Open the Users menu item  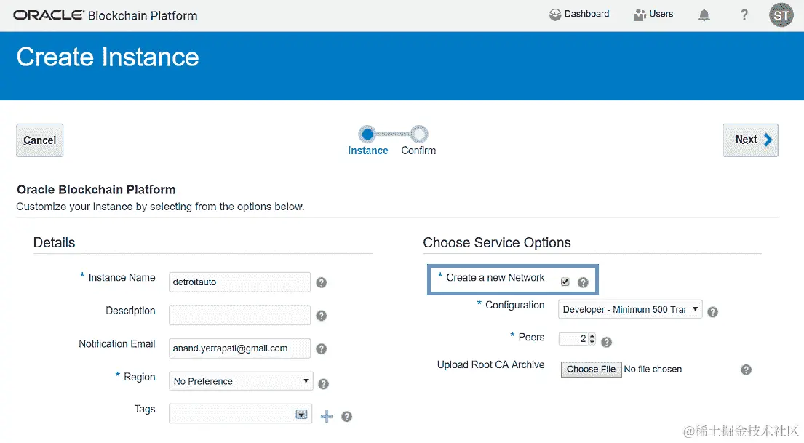653,14
